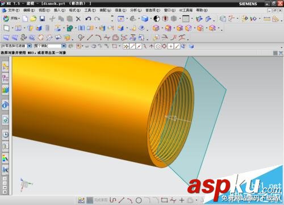Open the 插入(S) menu
Screen dimensions: 284x205
click(x=60, y=10)
